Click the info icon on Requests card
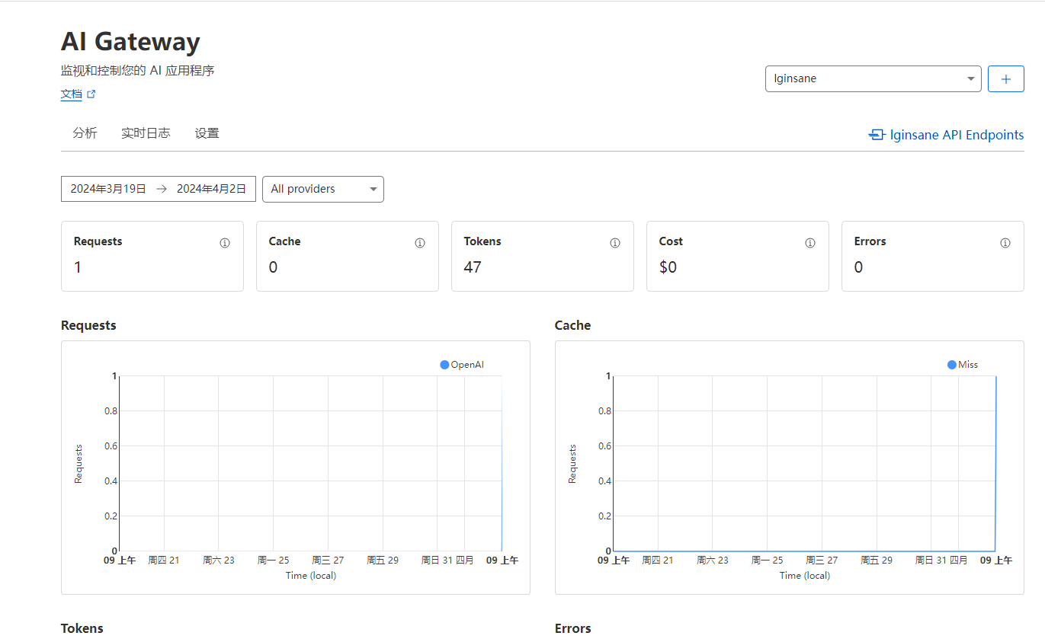 click(225, 243)
